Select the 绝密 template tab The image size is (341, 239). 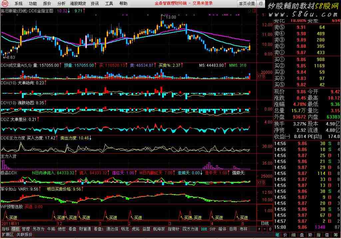click(x=62, y=229)
